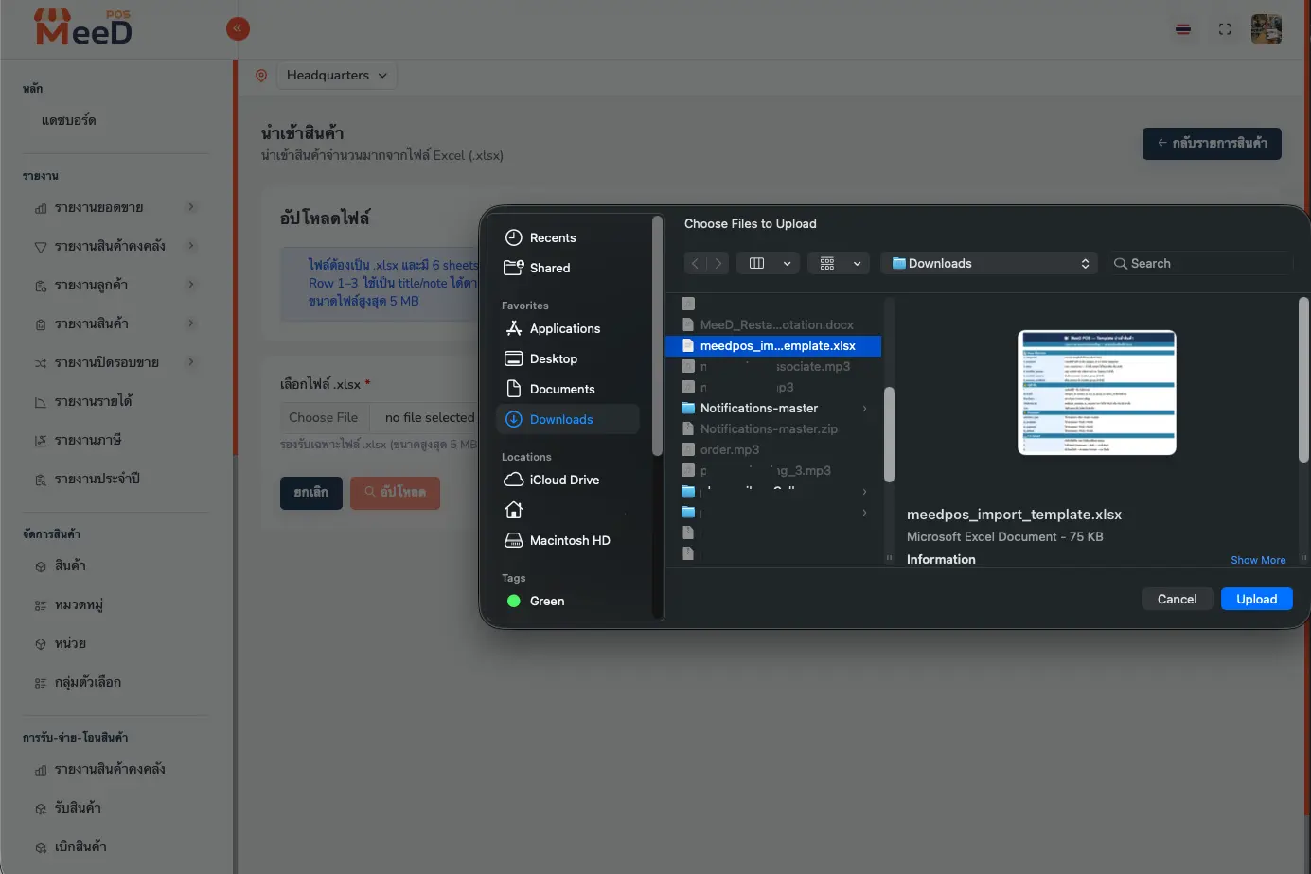Click the dialog sidebar scrollbar
1311x874 pixels.
[657, 336]
